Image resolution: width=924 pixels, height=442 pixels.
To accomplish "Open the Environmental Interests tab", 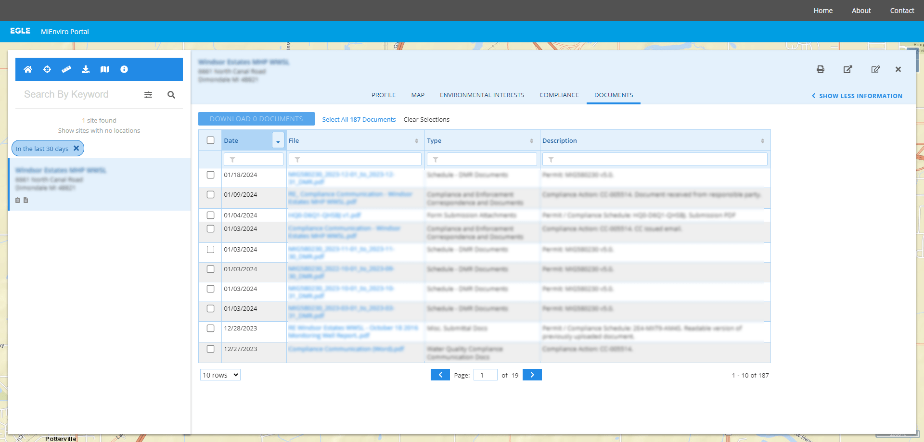I will coord(482,95).
